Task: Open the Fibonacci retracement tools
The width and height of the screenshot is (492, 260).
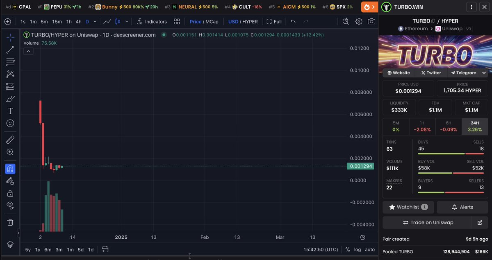Action: click(x=10, y=62)
